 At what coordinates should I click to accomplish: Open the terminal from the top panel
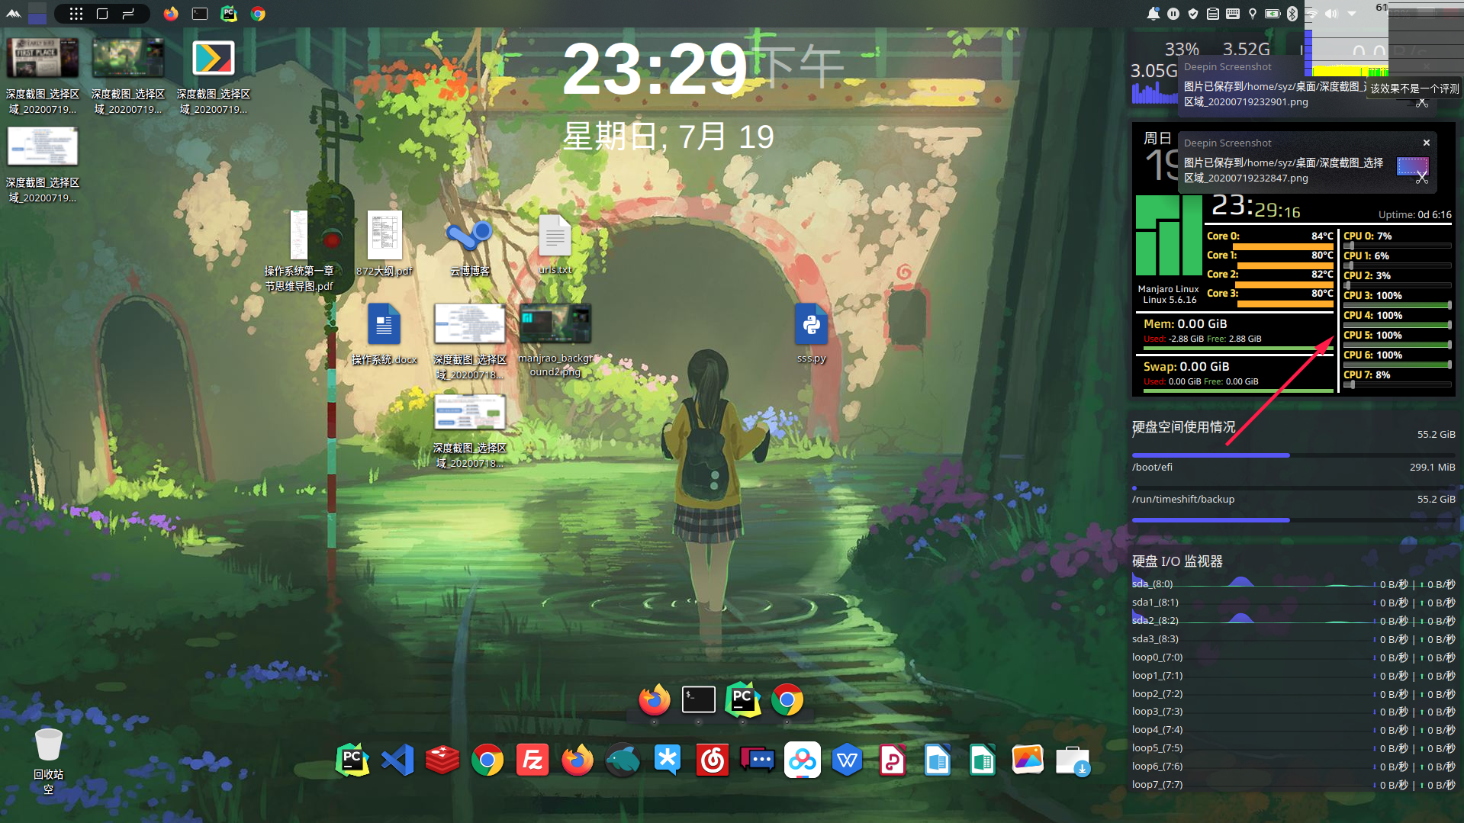point(200,14)
